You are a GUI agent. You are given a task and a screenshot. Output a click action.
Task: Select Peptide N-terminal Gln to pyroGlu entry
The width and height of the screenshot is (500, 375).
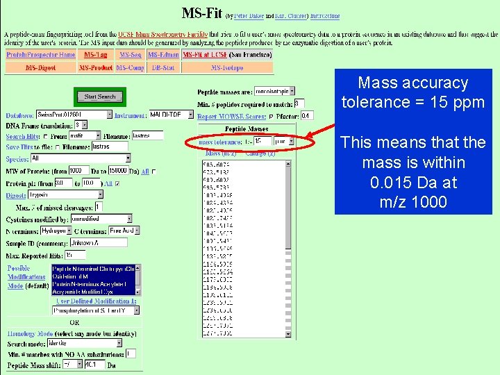click(93, 269)
